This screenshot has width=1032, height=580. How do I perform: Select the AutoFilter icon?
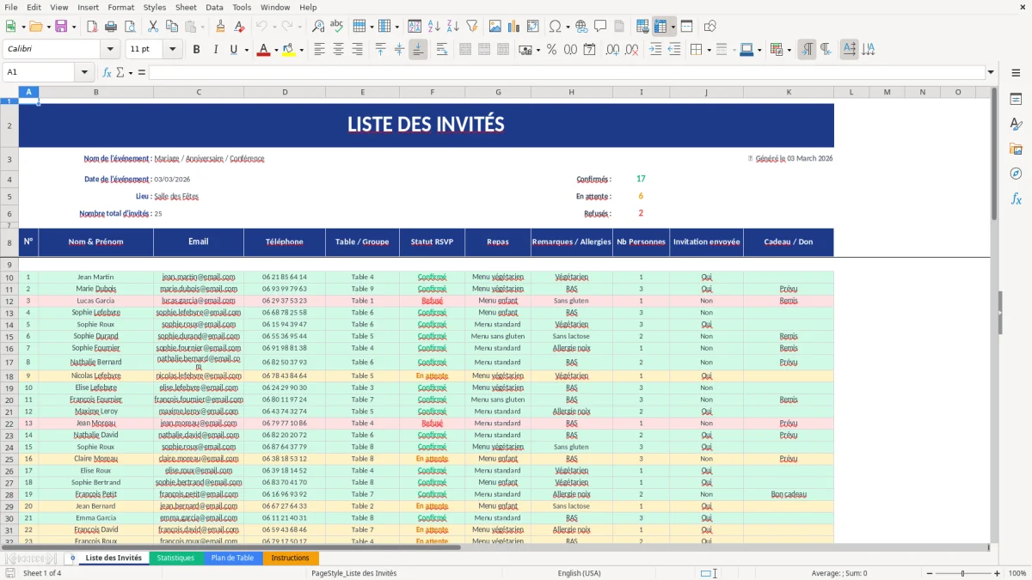click(471, 27)
